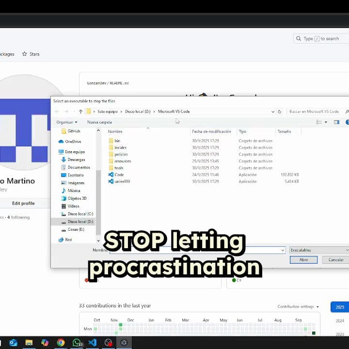Open the view options dropdown arrow
Screen dimensions: 349x349
point(326,122)
